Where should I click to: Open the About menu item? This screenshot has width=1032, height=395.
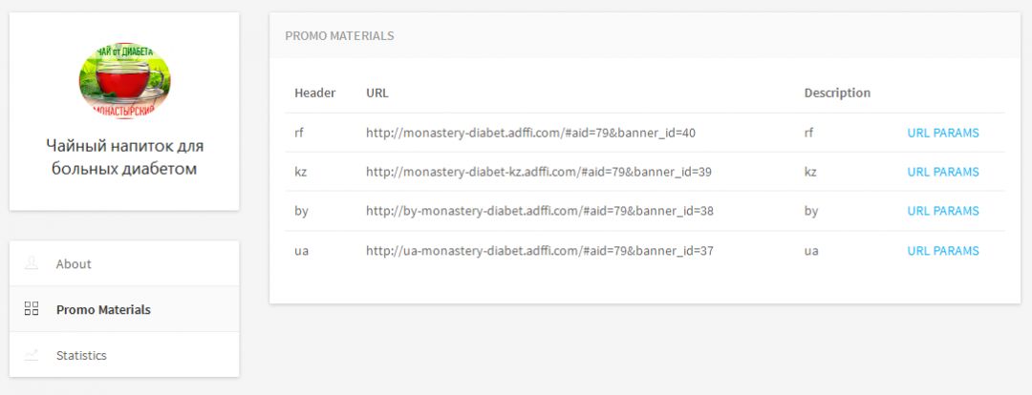124,263
